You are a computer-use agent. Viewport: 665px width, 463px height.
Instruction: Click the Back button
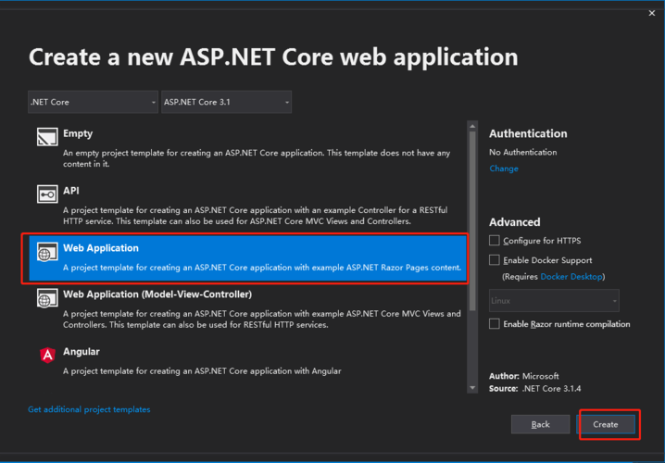tap(540, 424)
